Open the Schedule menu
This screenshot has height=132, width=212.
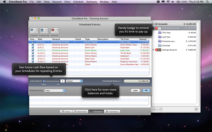point(78,2)
